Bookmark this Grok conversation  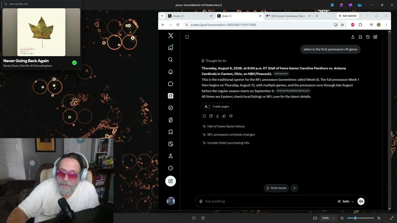pos(360,37)
